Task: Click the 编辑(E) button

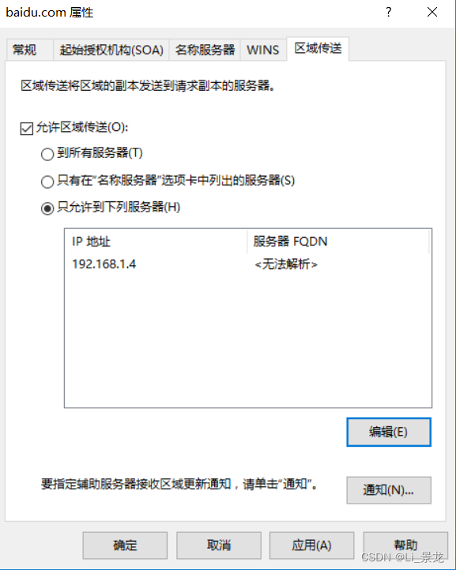Action: (x=389, y=432)
